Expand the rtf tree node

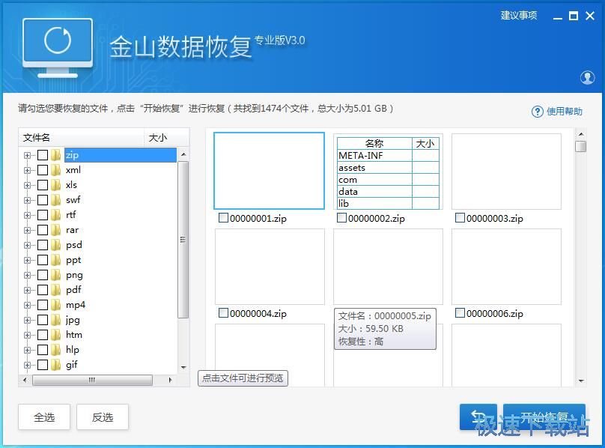(x=27, y=215)
